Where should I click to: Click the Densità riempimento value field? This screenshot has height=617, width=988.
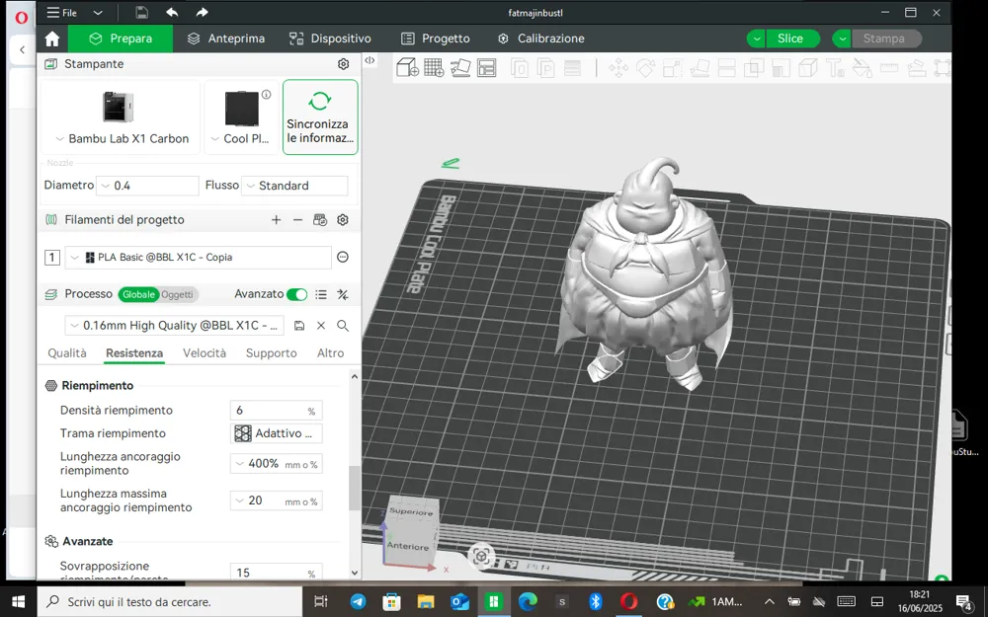pyautogui.click(x=276, y=411)
